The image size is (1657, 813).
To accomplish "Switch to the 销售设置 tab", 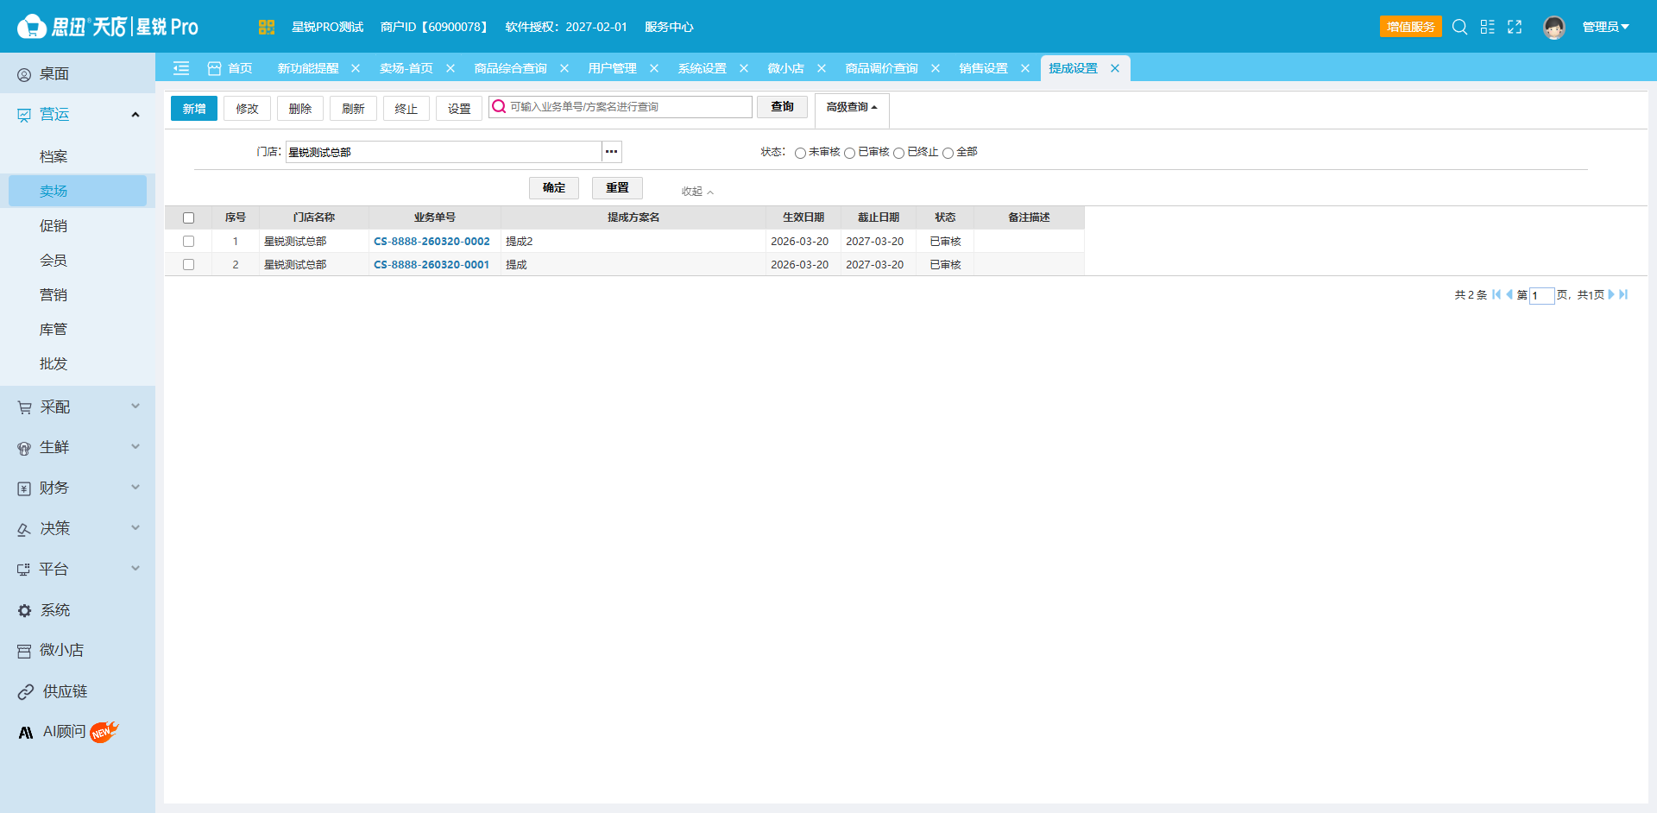I will (983, 68).
